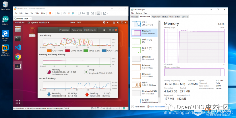Image resolution: width=236 pixels, height=118 pixels.
Task: Open Files from the Ubuntu dock
Action: point(18,29)
